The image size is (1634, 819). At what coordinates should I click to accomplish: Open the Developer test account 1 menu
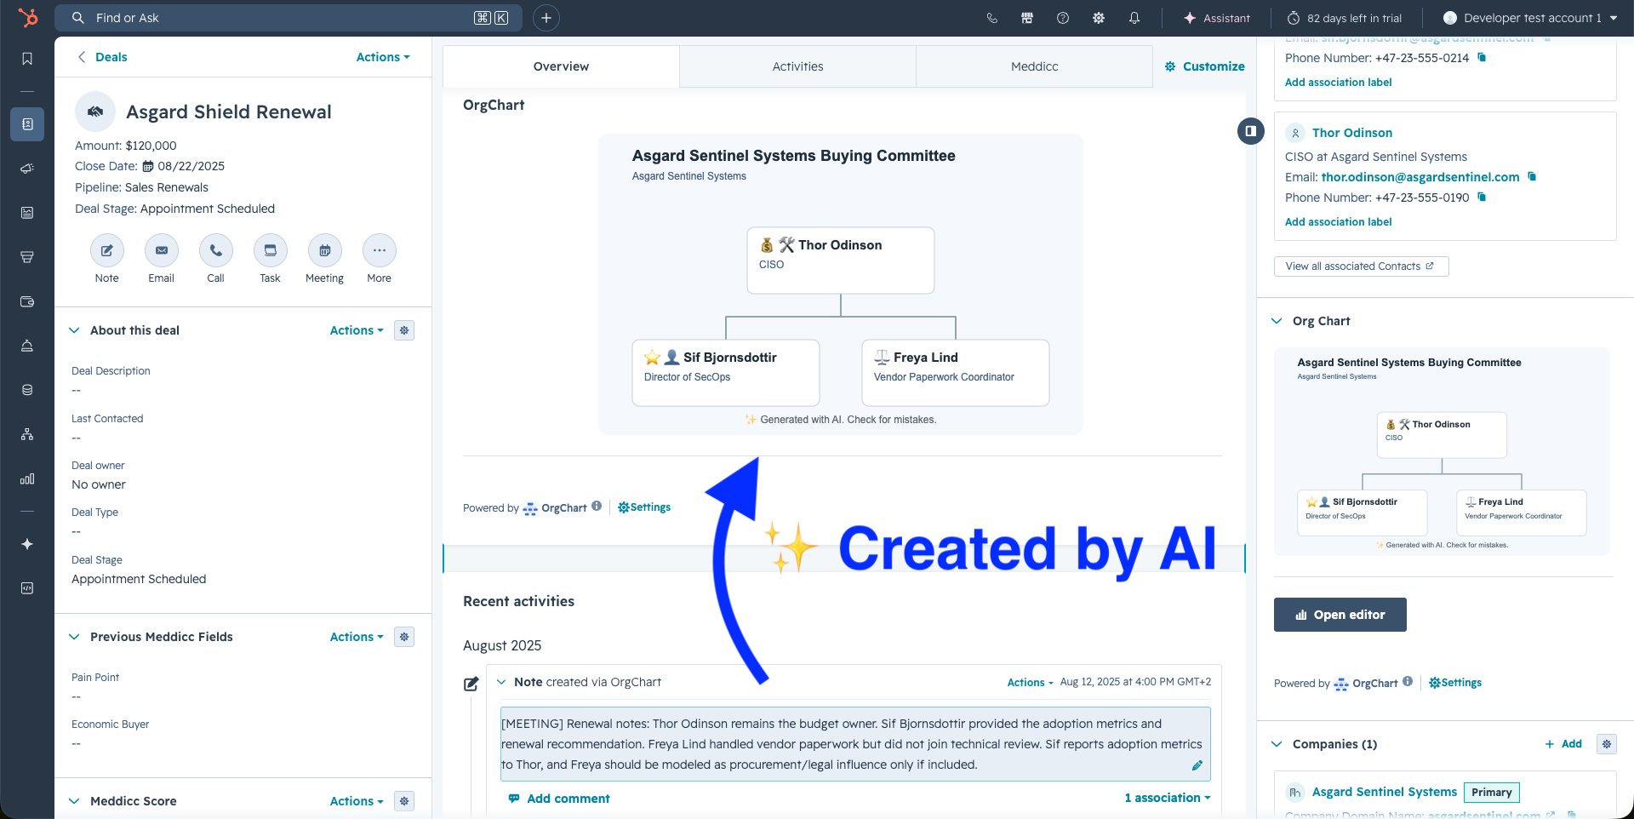click(x=1530, y=18)
